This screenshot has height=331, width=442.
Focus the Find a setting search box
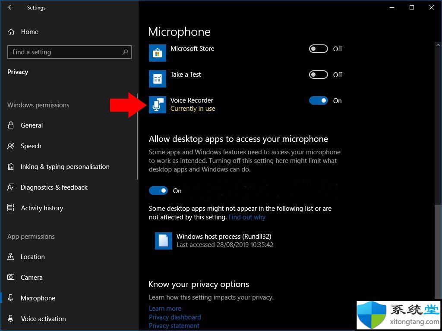[x=69, y=52]
